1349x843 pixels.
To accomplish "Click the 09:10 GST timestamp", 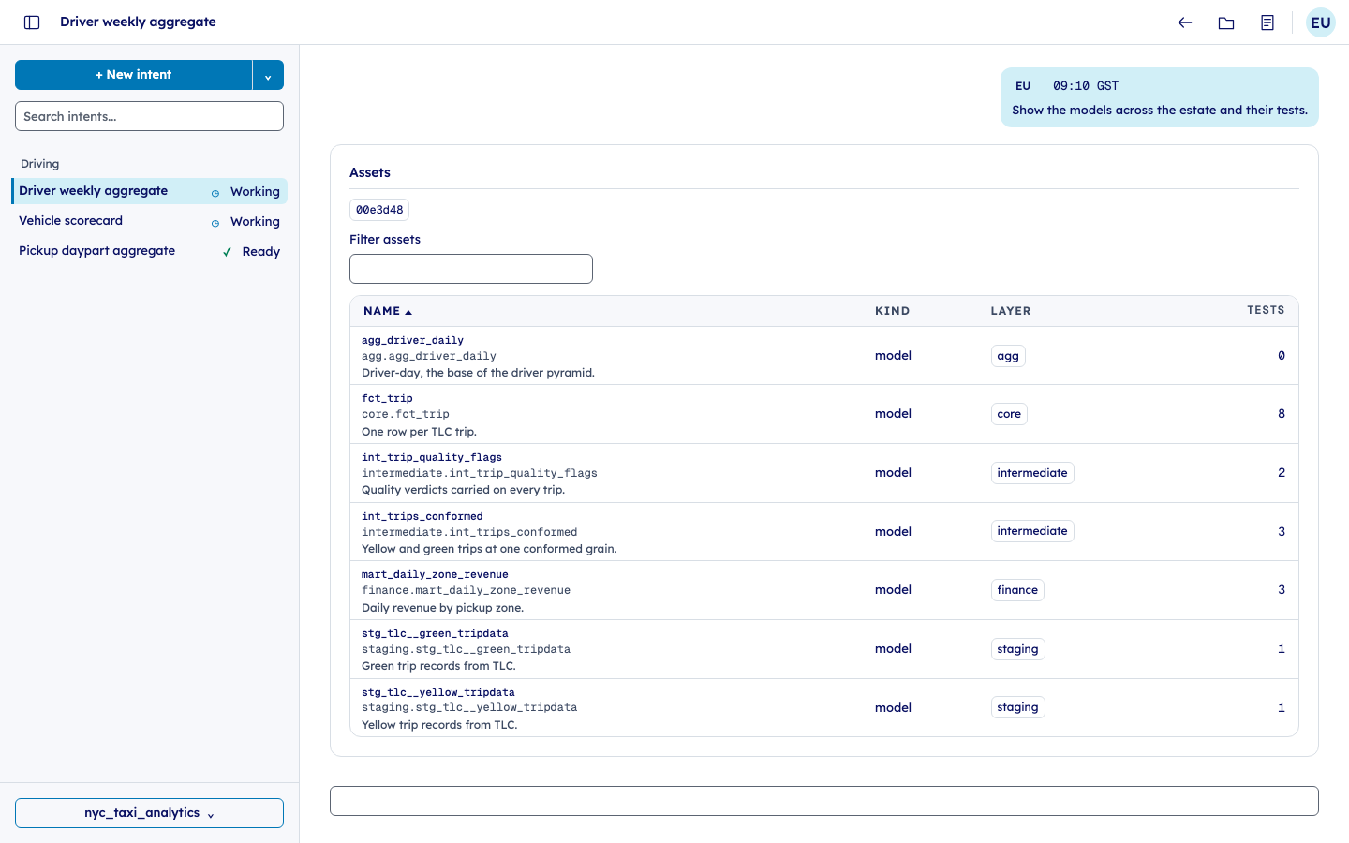I will pyautogui.click(x=1086, y=86).
